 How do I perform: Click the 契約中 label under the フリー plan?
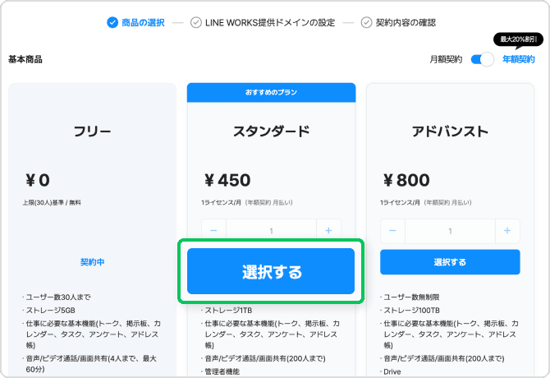click(92, 262)
